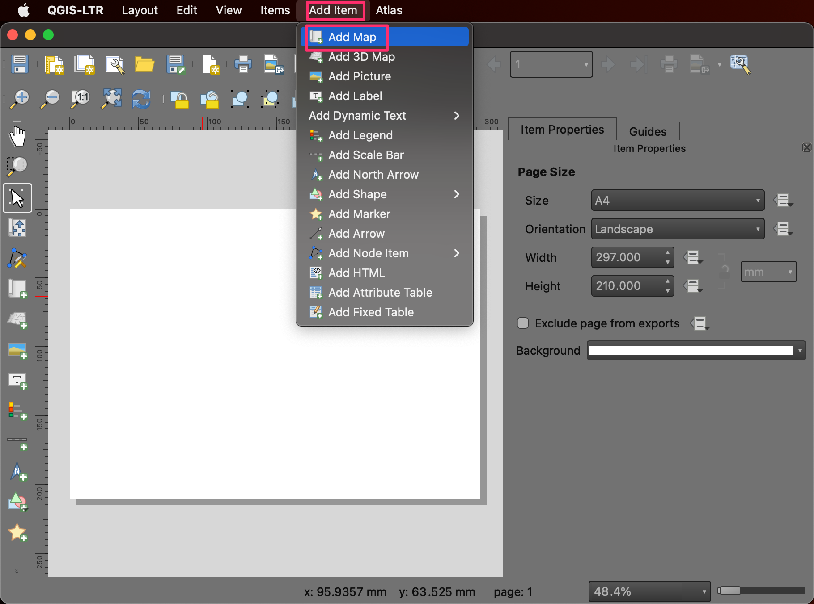The image size is (814, 604).
Task: Select the Edit Nodes Item tool
Action: coord(17,258)
